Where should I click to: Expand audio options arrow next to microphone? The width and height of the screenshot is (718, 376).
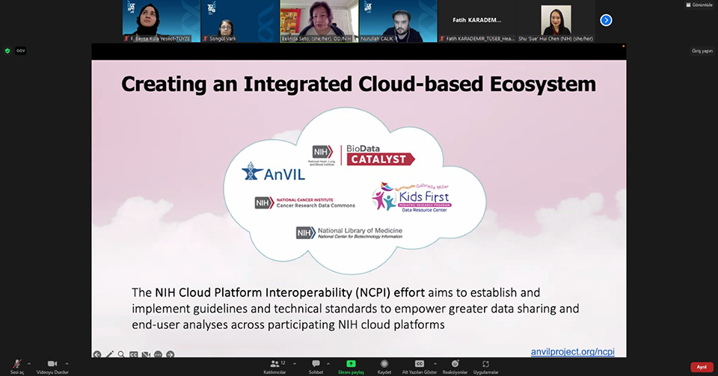point(28,363)
